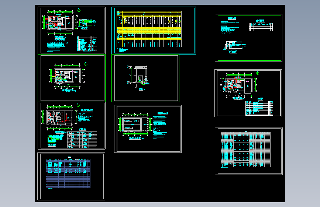Image resolution: width=320 pixels, height=207 pixels.
Task: Select the blue-lined equipment table
Action: click(68, 173)
